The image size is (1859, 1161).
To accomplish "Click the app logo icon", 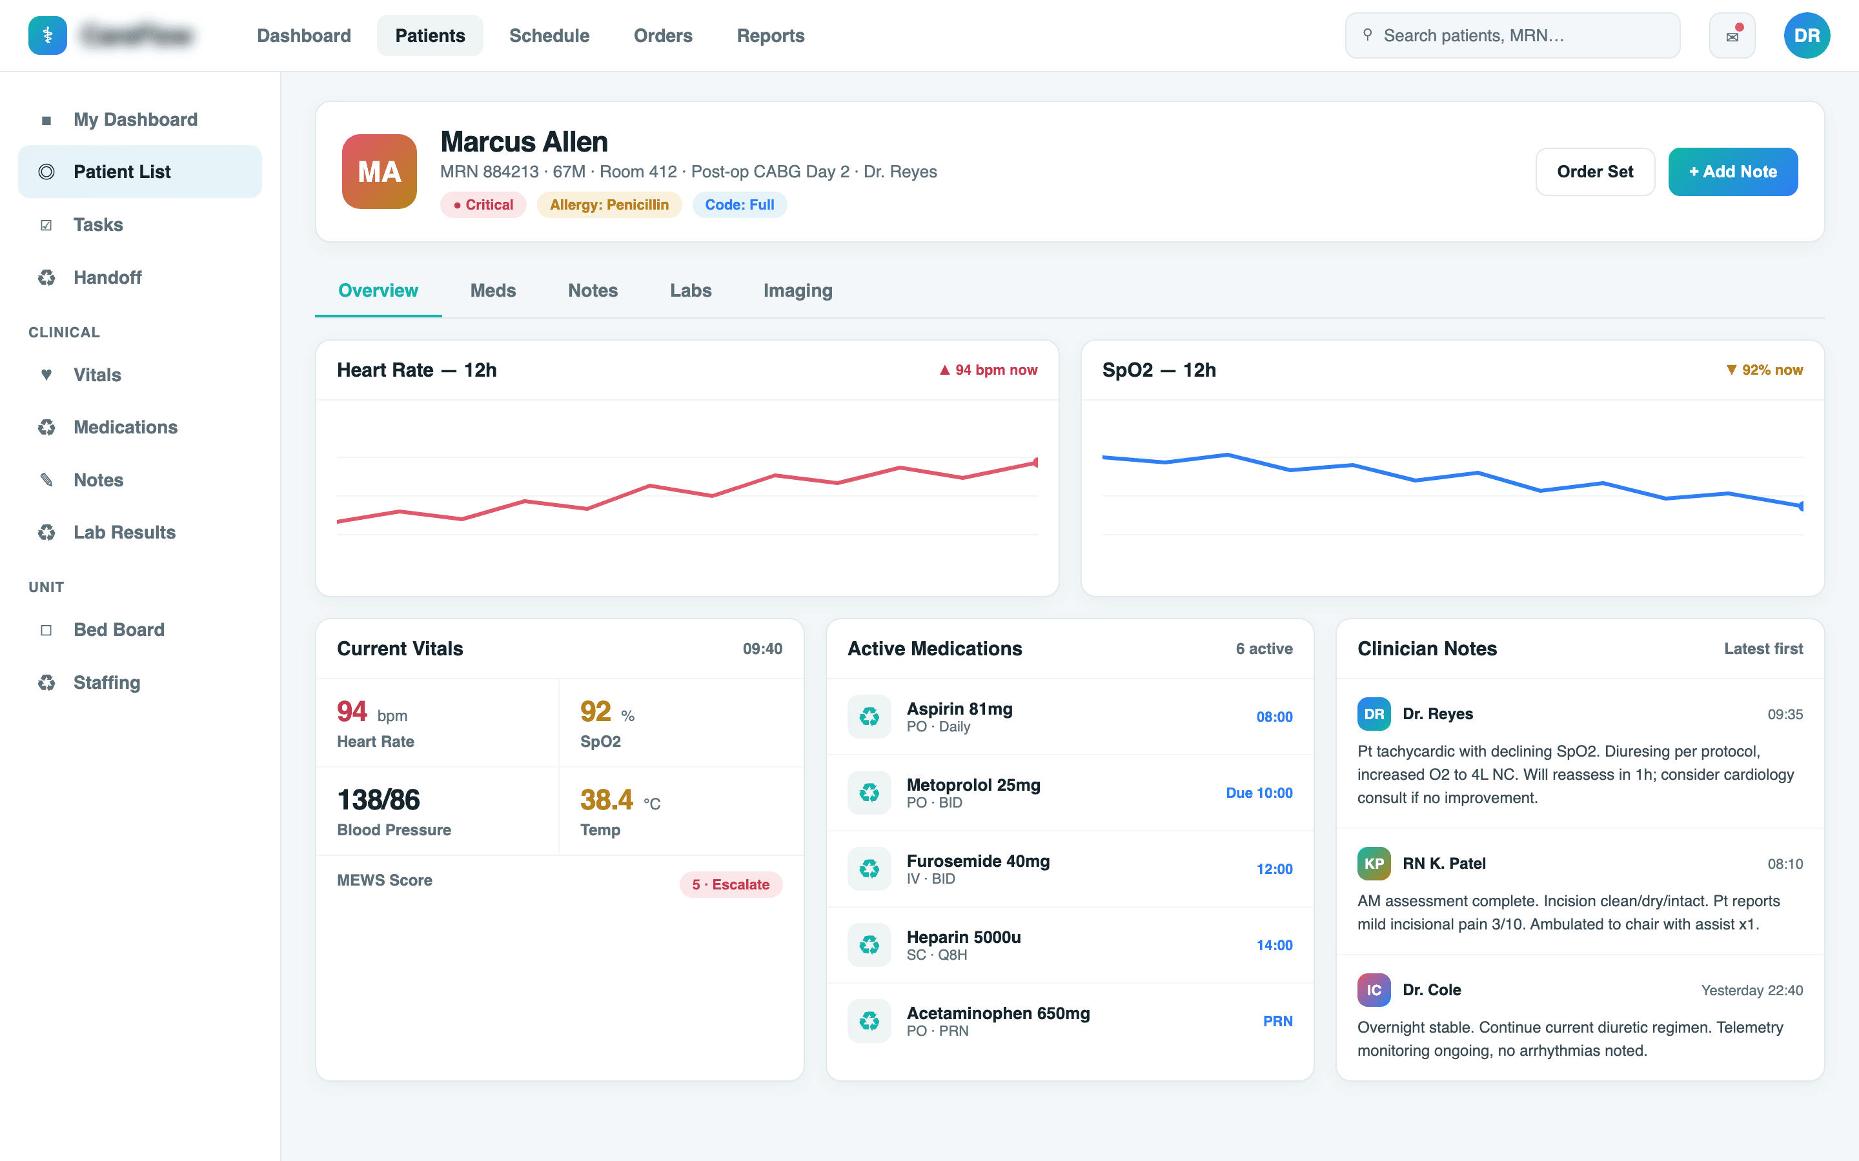I will point(48,35).
